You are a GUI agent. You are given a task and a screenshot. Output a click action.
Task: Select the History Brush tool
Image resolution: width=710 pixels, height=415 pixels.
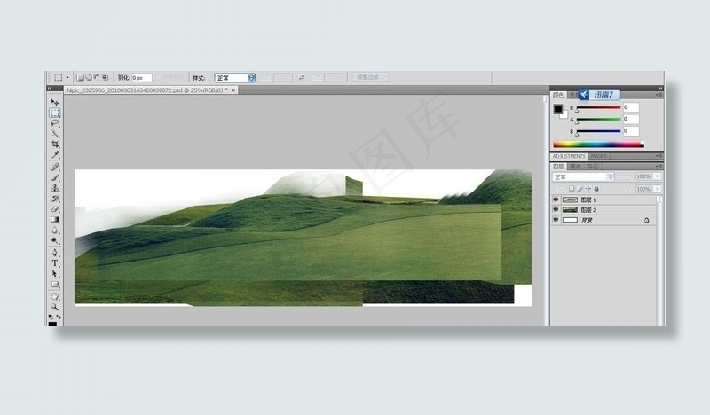[55, 199]
